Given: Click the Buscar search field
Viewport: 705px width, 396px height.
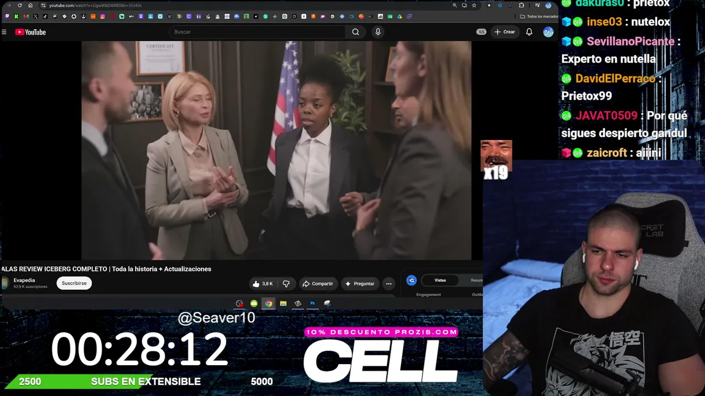Looking at the screenshot, I should (256, 32).
